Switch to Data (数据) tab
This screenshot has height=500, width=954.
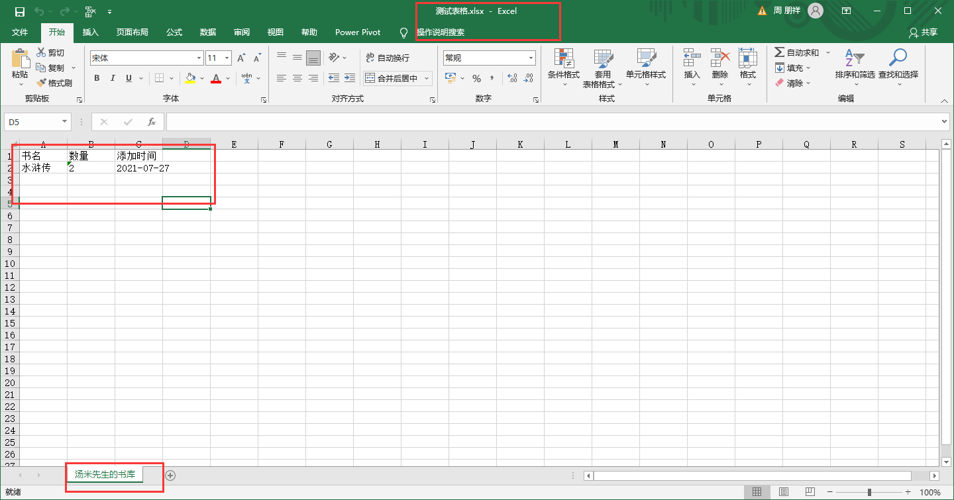208,32
